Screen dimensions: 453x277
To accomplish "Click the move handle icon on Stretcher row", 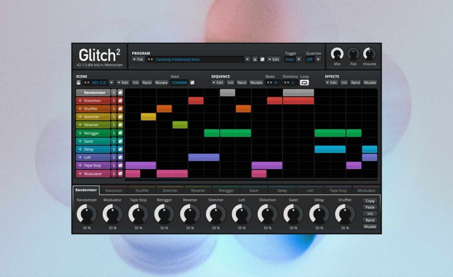I will click(80, 117).
